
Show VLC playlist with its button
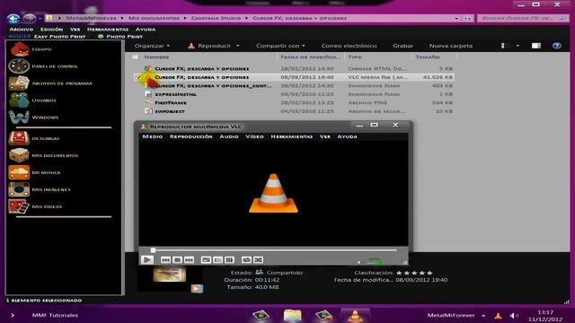pos(217,259)
